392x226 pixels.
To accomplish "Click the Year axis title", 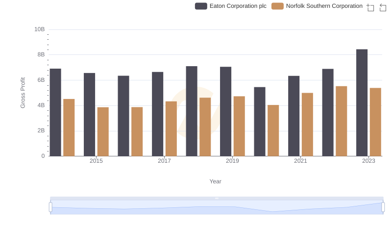I will coord(215,181).
